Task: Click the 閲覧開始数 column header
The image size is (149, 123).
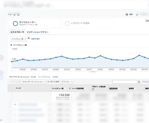Action: [x=113, y=88]
